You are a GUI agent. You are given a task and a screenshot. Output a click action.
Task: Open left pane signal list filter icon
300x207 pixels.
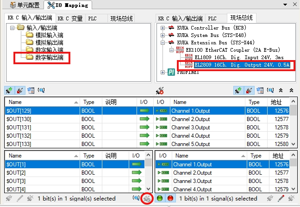[31, 90]
